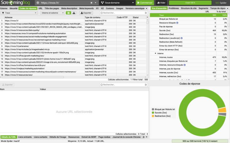
Task: Open the Liens sortants tab
Action: tap(41, 137)
